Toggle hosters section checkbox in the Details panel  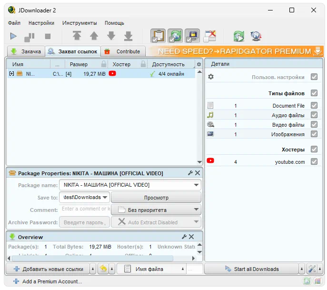[314, 149]
